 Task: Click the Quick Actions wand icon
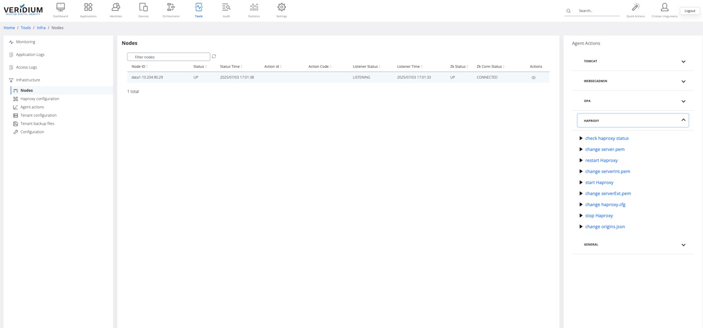pyautogui.click(x=636, y=8)
